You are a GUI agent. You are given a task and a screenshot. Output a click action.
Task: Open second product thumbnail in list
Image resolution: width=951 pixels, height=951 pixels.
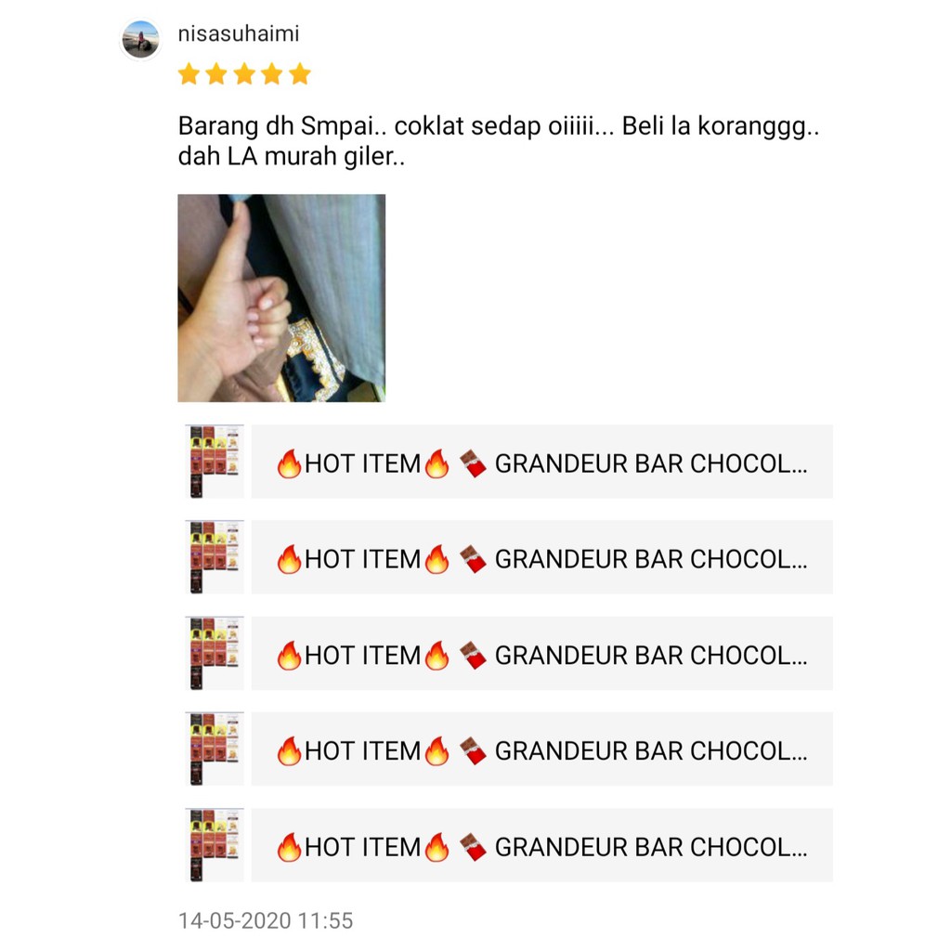(215, 557)
